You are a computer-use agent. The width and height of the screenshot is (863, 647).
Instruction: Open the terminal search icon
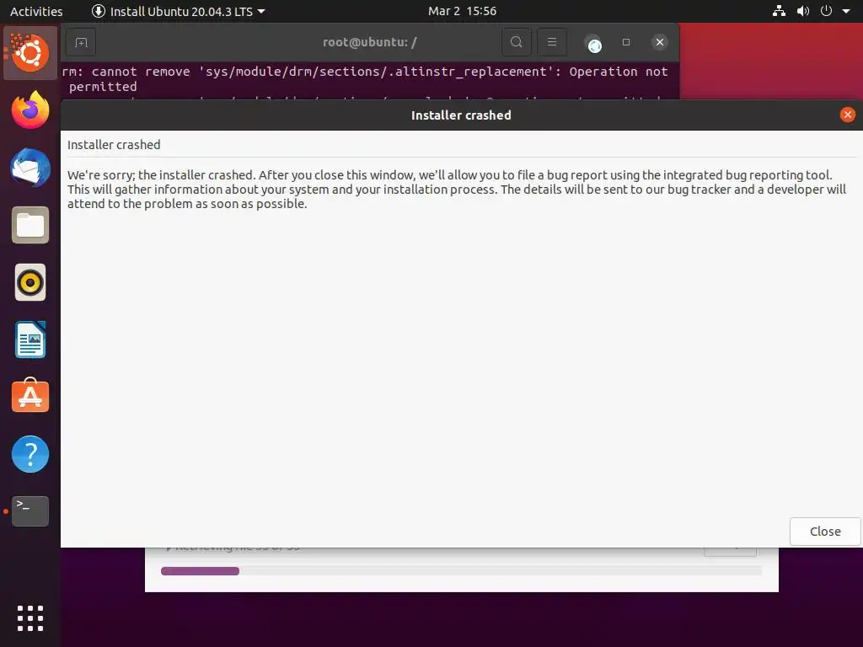click(517, 42)
